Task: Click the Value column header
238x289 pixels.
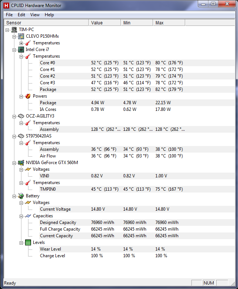Action: (105, 23)
